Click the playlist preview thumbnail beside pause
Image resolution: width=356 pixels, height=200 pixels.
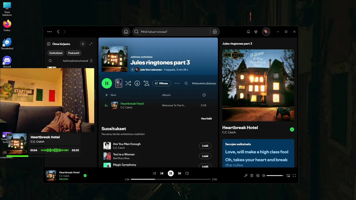[119, 83]
